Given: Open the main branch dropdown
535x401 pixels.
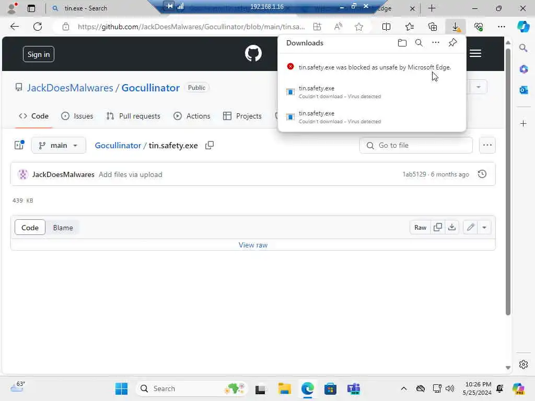Looking at the screenshot, I should click(59, 146).
